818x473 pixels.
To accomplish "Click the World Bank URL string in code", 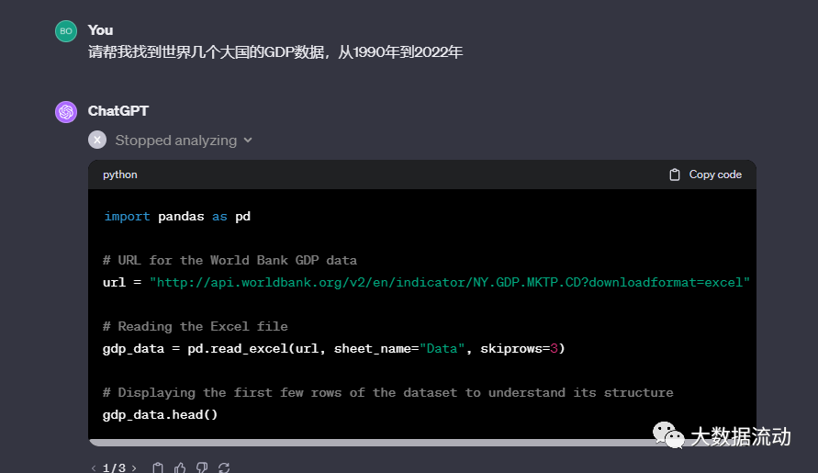I will pos(450,283).
